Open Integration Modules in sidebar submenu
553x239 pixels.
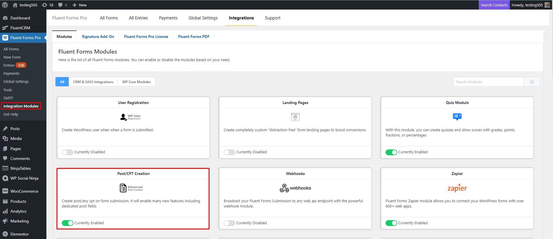point(21,106)
